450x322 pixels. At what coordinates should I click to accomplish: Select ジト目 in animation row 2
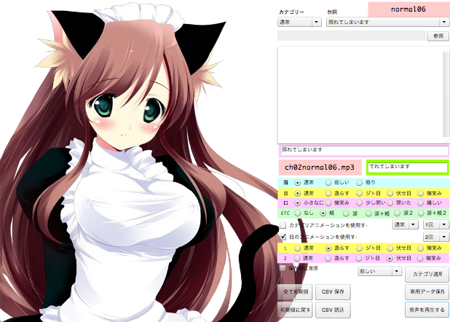point(359,259)
